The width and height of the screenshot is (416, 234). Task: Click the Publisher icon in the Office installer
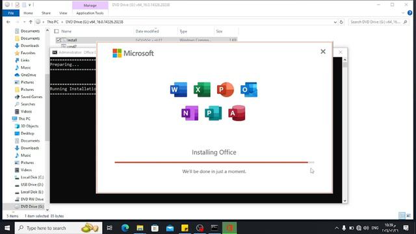tap(213, 113)
